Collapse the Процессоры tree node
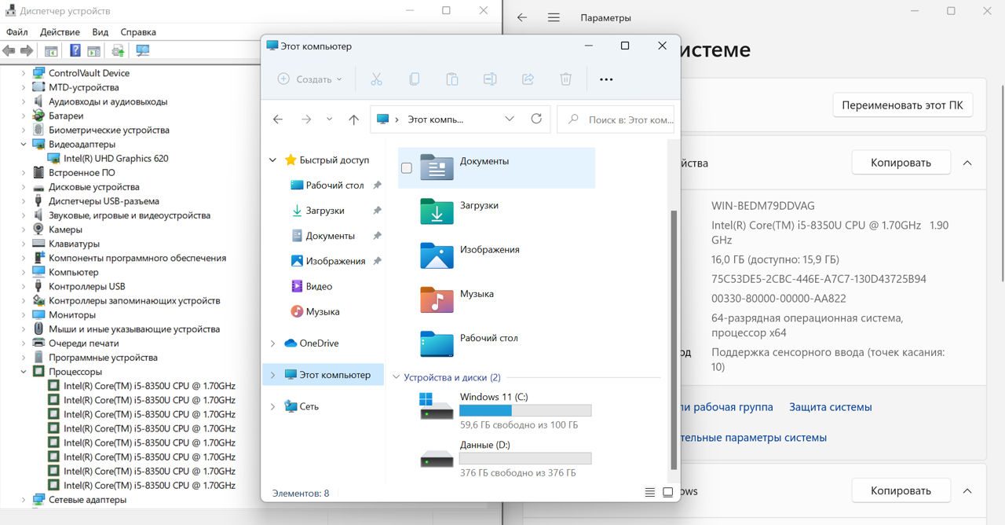The height and width of the screenshot is (525, 1005). [24, 372]
